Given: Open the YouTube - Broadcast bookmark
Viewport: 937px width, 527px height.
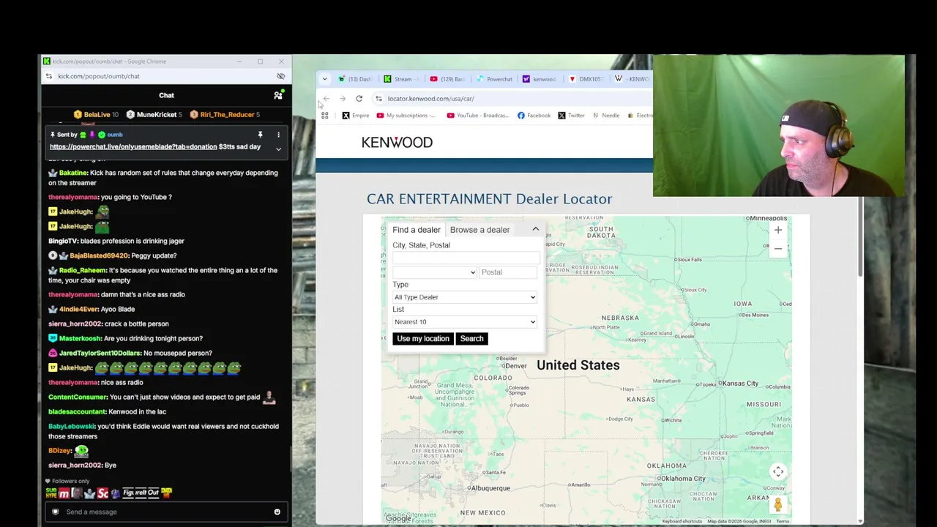Looking at the screenshot, I should pos(477,116).
